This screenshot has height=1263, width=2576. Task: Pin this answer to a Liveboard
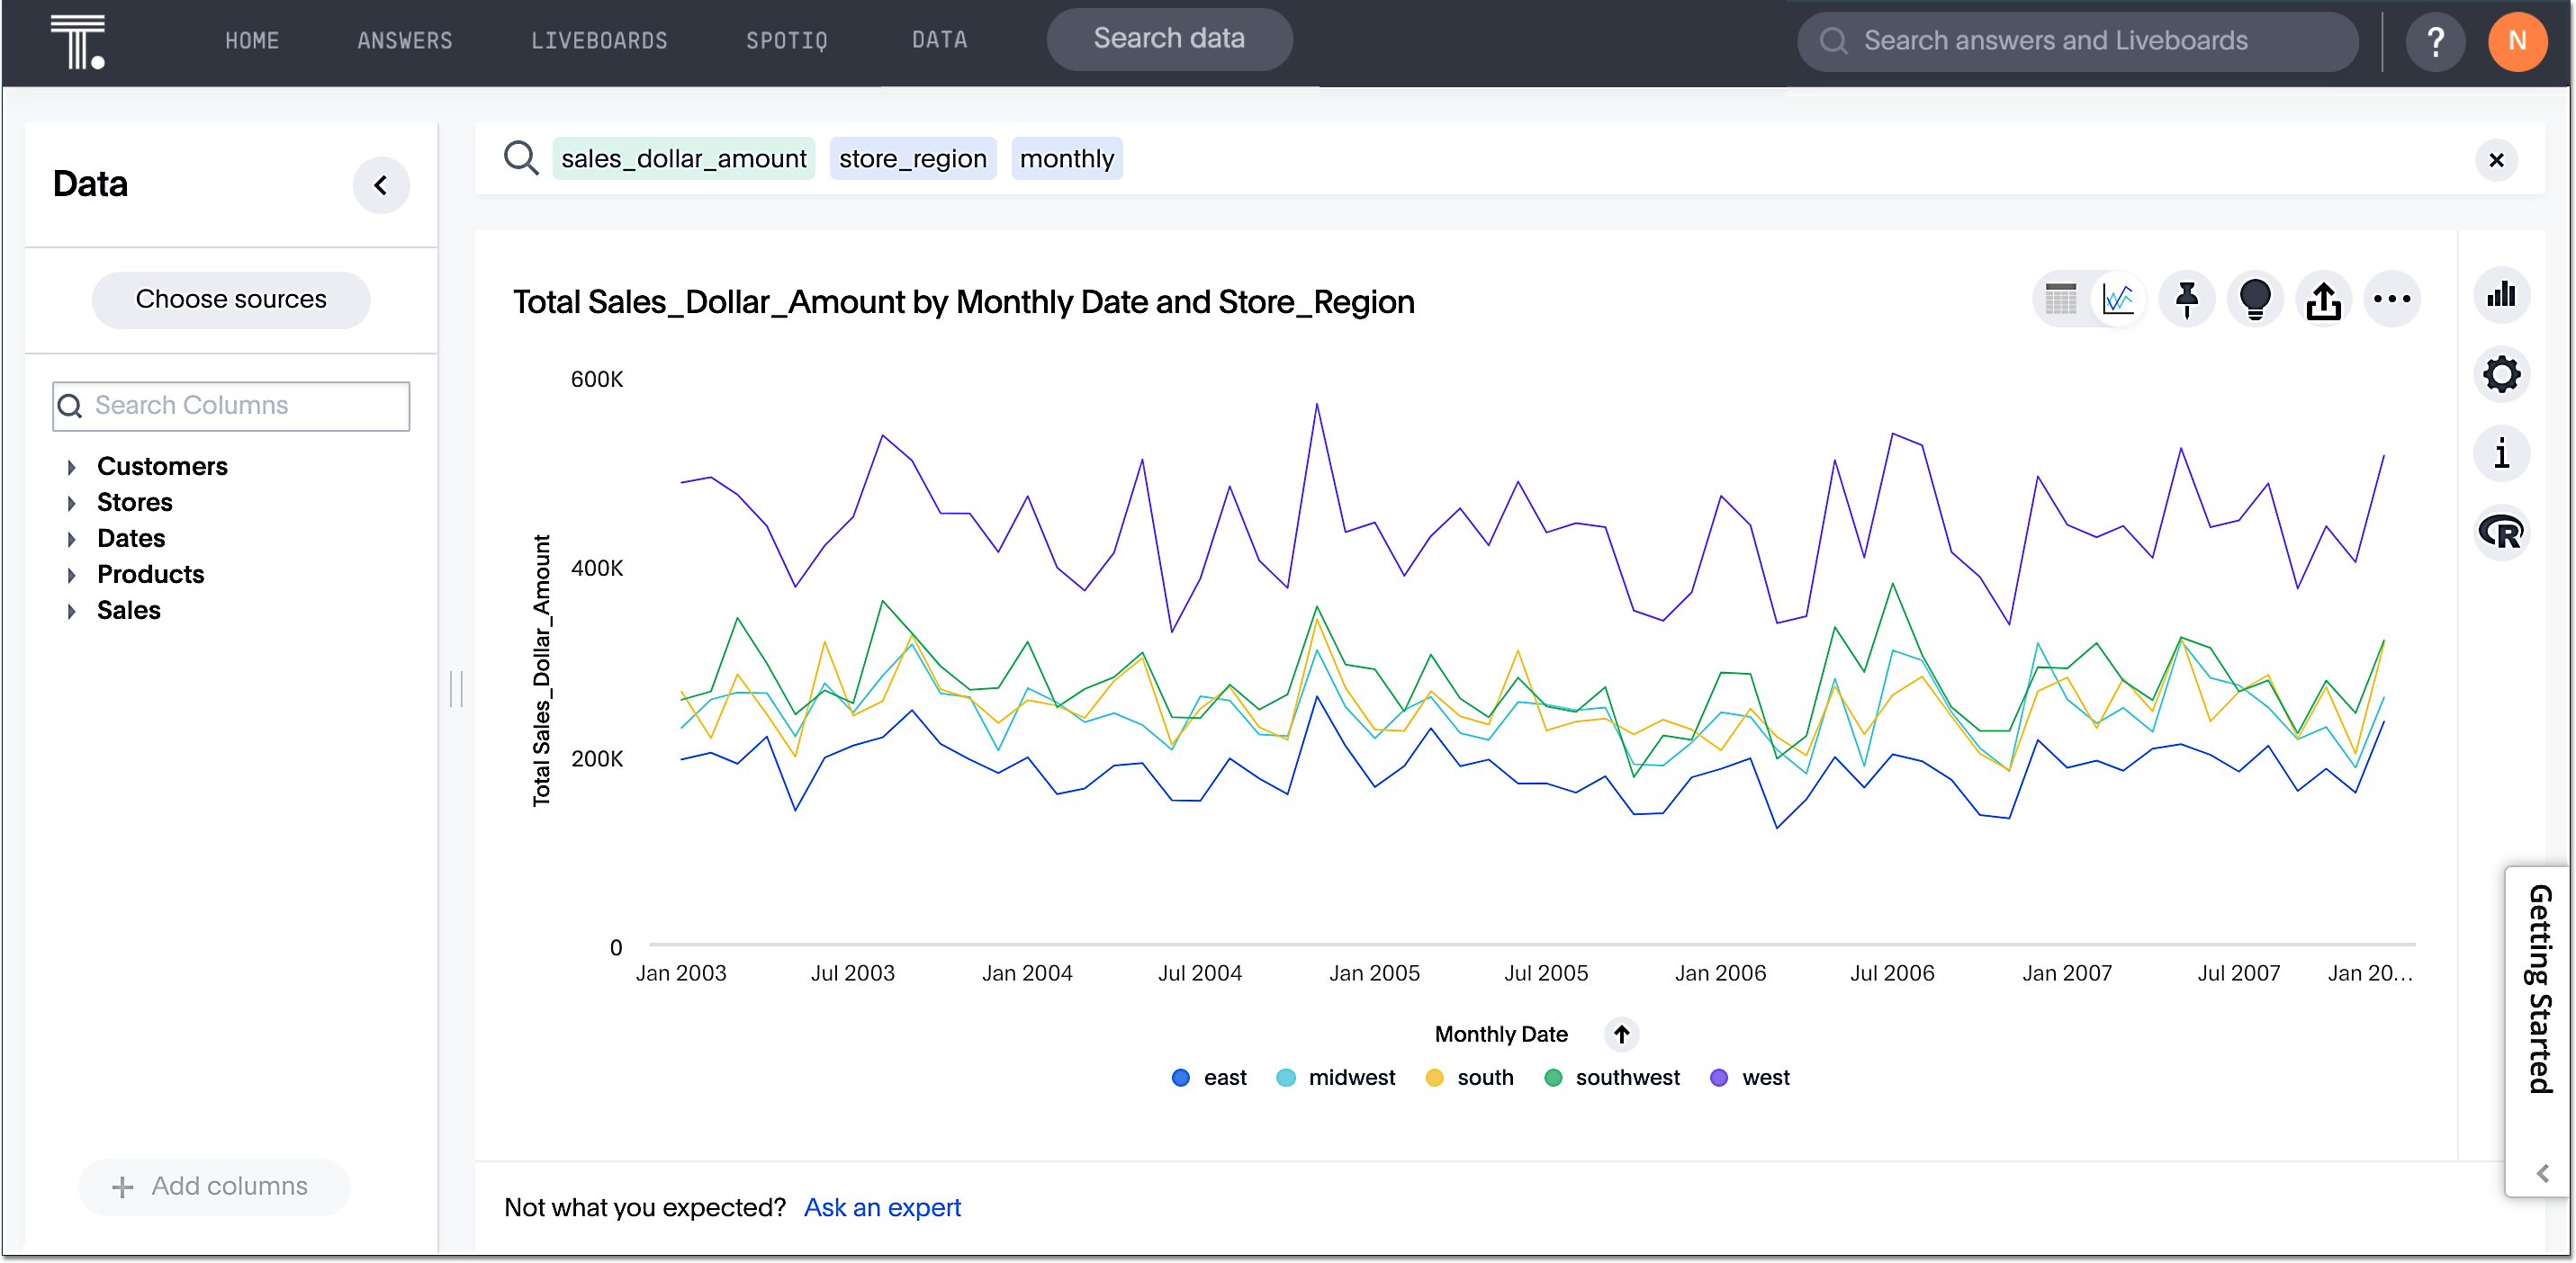point(2186,299)
